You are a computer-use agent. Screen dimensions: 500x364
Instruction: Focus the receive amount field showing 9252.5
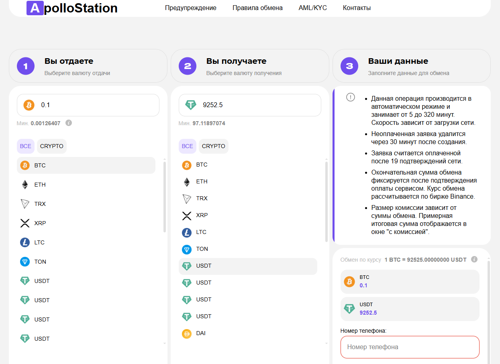point(250,105)
